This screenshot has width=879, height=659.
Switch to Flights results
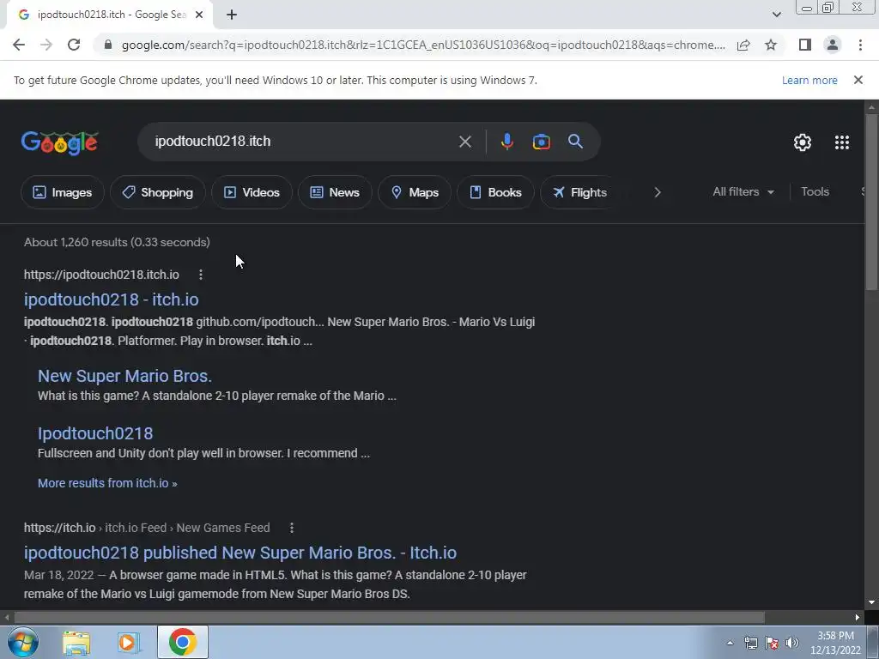click(x=579, y=192)
